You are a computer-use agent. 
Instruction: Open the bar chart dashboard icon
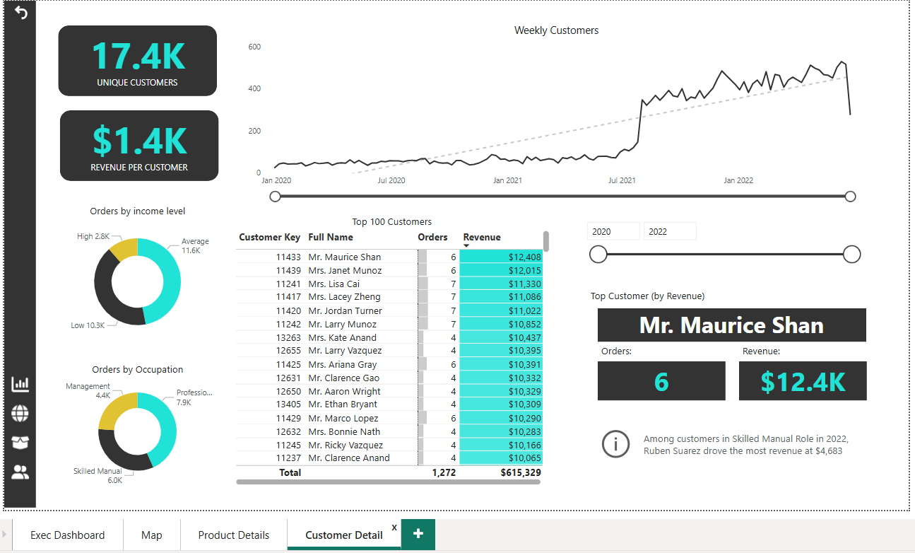coord(20,384)
